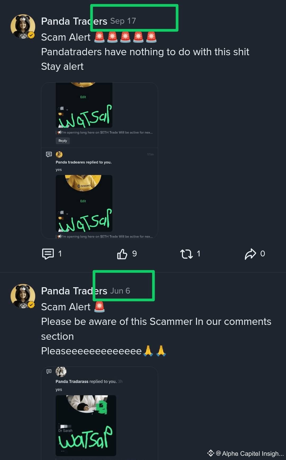Open Panda Traders profile from the top avatar
286x460 pixels.
pyautogui.click(x=23, y=27)
